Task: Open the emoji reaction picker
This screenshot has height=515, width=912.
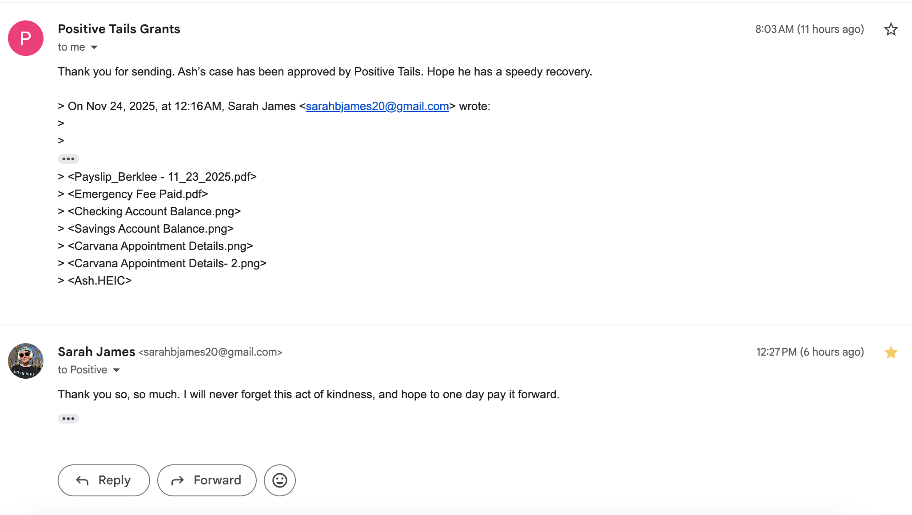Action: (x=280, y=480)
